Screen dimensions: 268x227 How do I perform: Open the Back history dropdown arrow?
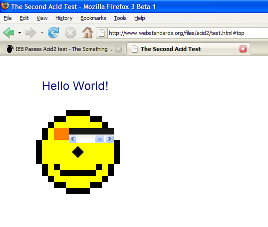(x=19, y=32)
